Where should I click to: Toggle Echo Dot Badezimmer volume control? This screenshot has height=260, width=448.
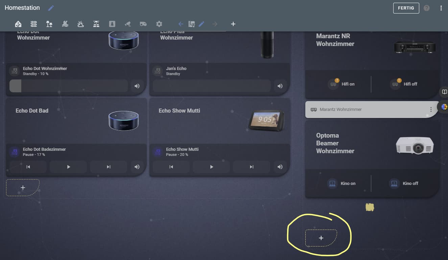(x=137, y=167)
